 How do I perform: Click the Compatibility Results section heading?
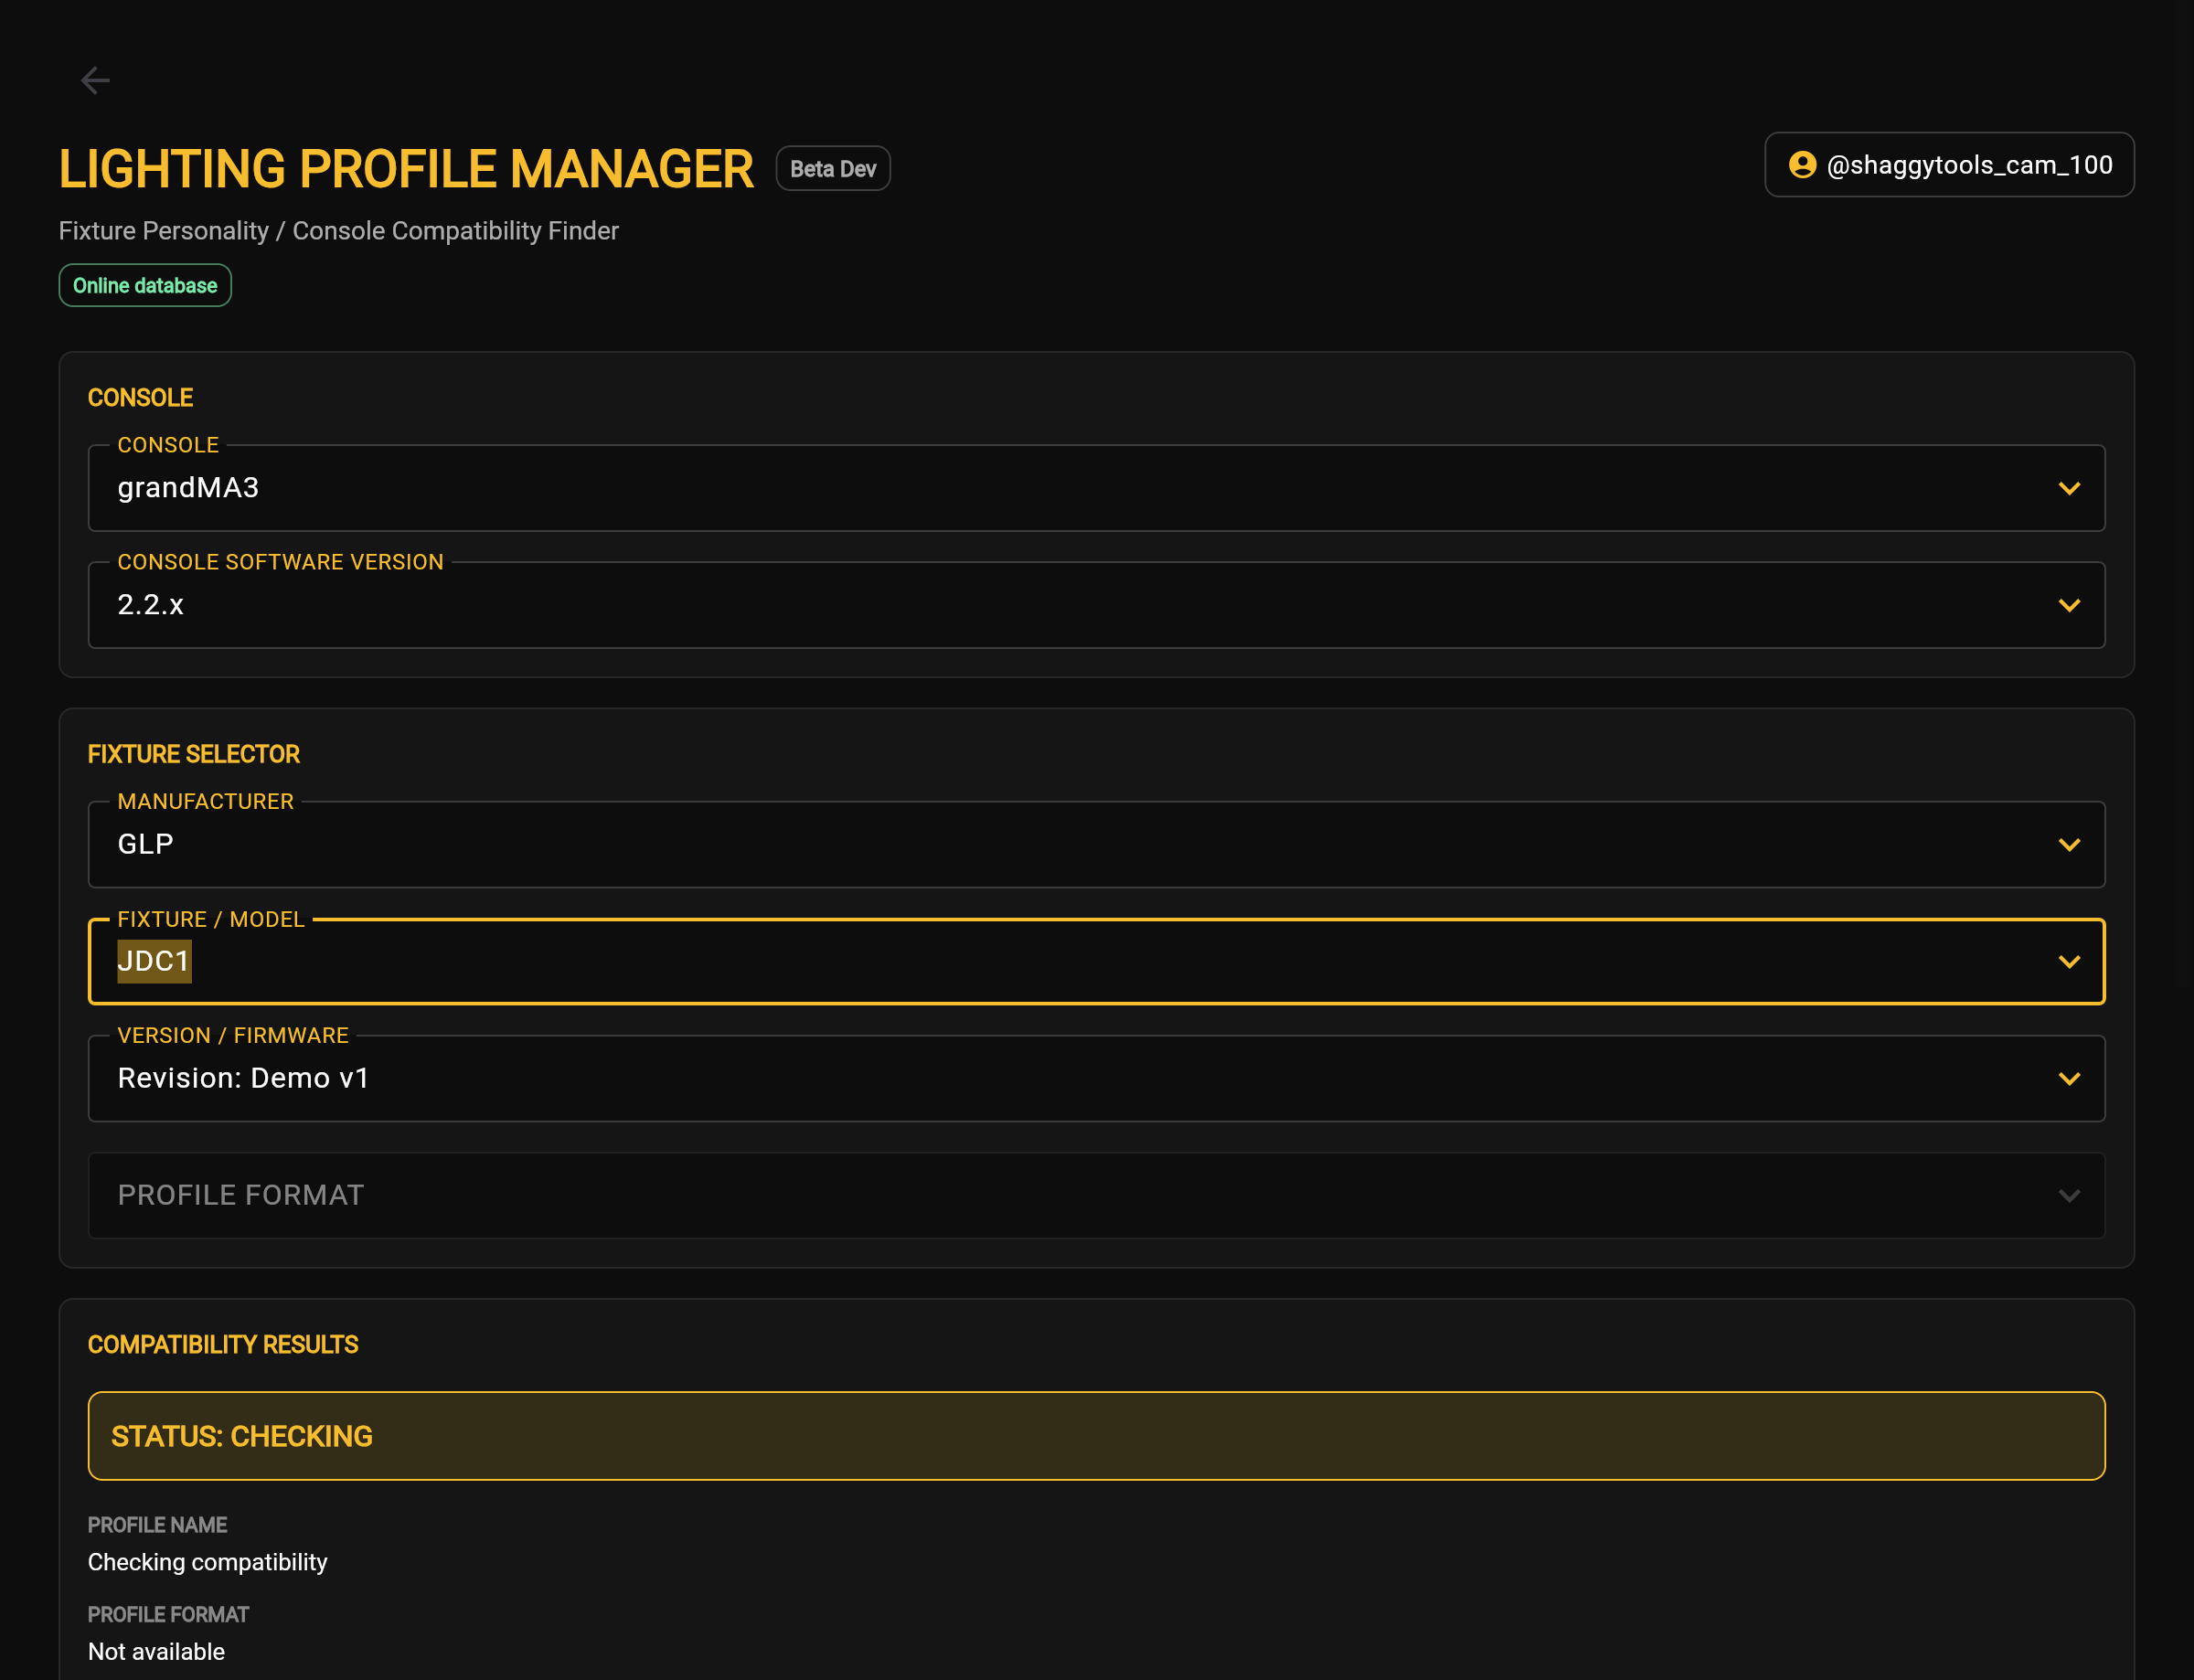tap(223, 1345)
